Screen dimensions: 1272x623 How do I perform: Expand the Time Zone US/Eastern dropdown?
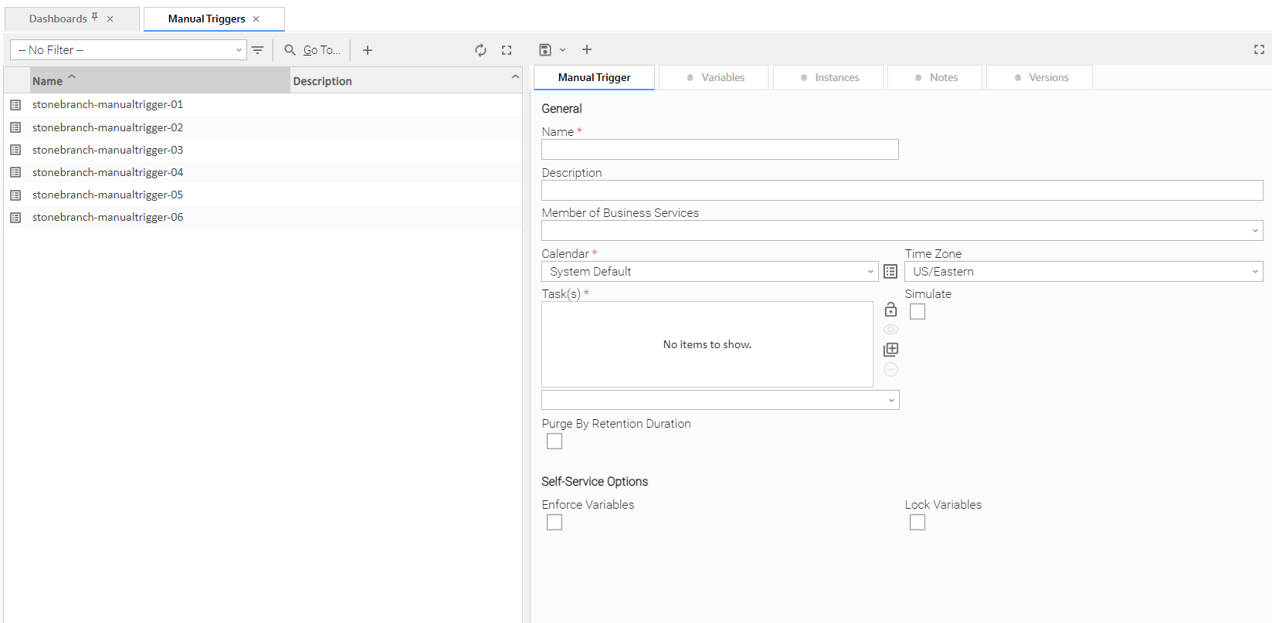[1084, 272]
